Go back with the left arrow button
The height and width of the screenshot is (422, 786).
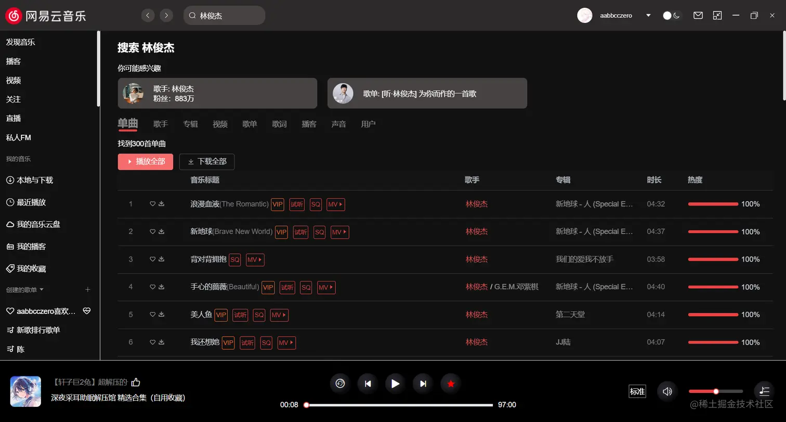pyautogui.click(x=148, y=16)
